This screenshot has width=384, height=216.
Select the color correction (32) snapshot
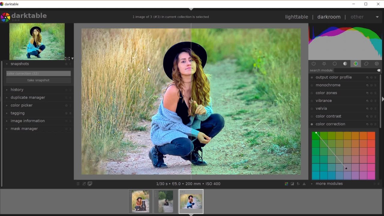(38, 73)
